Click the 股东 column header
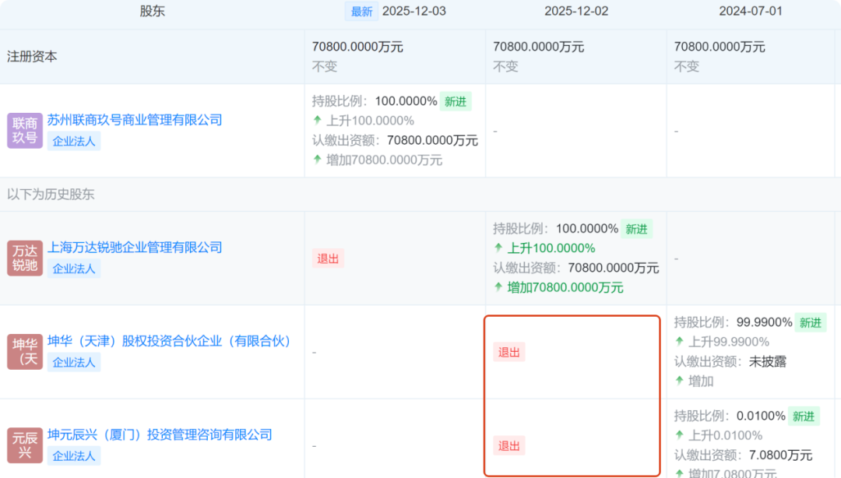 [x=153, y=12]
